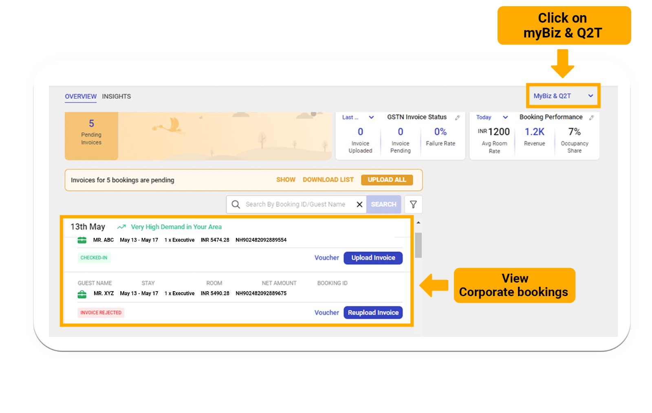Select the briefcase icon next to MR. XYZ

pos(82,293)
